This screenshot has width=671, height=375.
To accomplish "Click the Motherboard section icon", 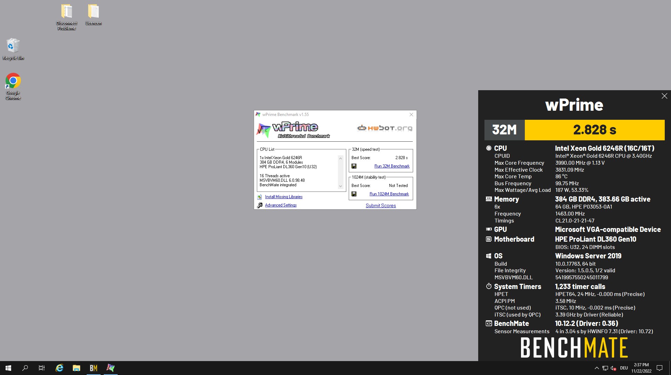I will (489, 239).
